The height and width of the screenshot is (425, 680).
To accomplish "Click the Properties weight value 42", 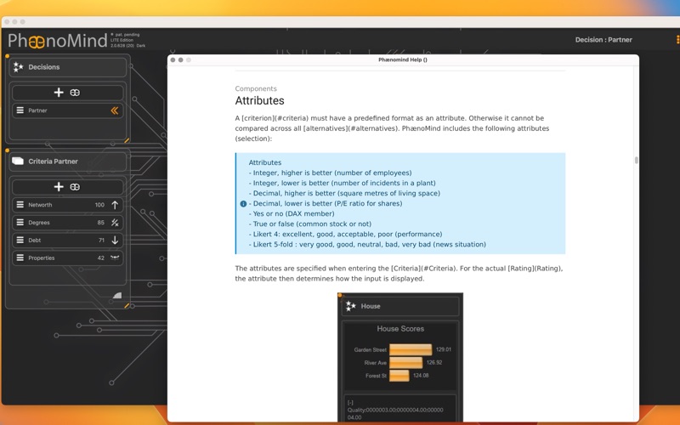I will click(x=100, y=258).
